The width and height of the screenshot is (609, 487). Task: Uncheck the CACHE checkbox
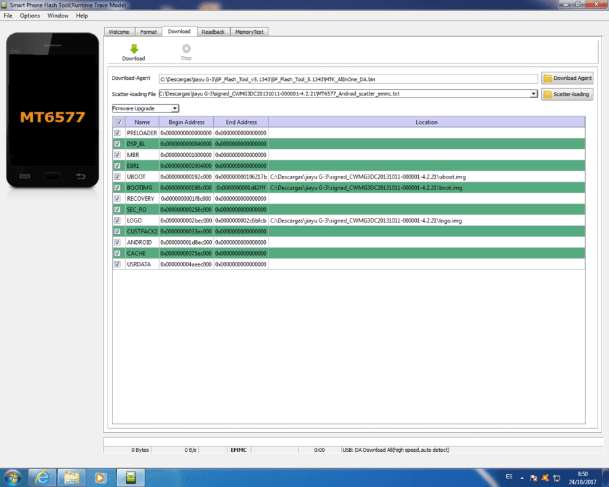point(117,253)
